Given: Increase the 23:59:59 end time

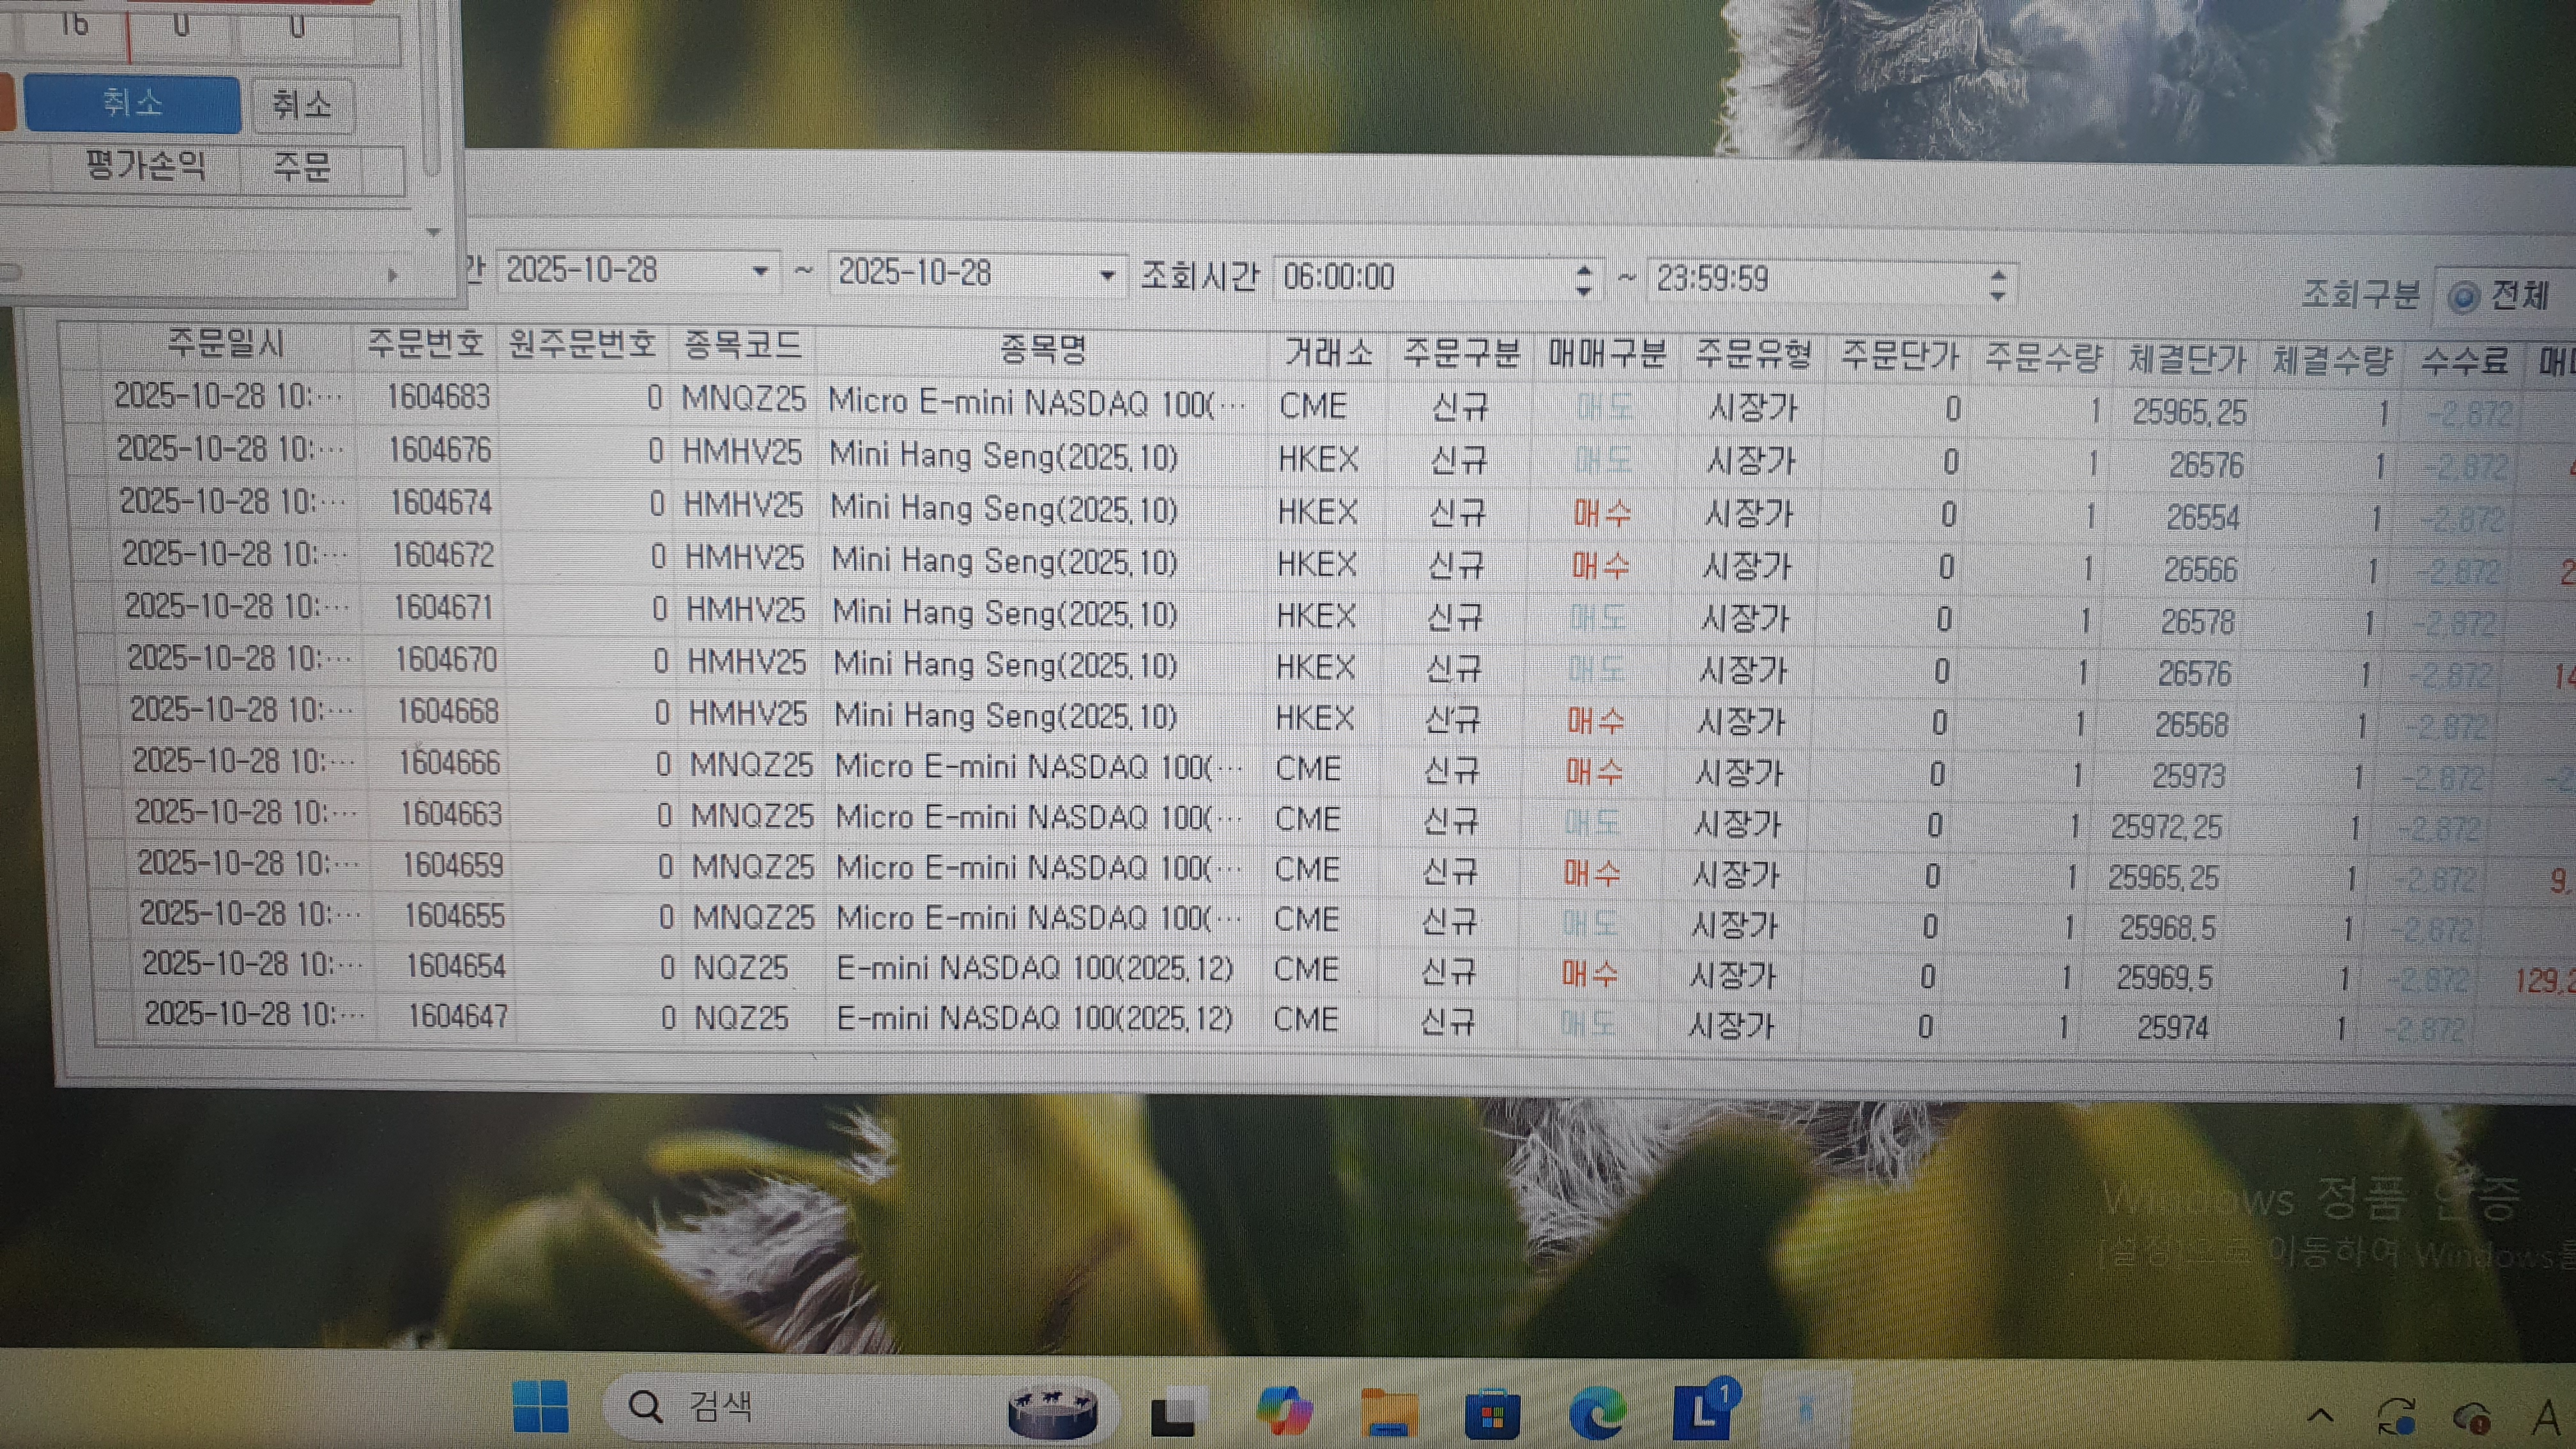Looking at the screenshot, I should (1998, 275).
